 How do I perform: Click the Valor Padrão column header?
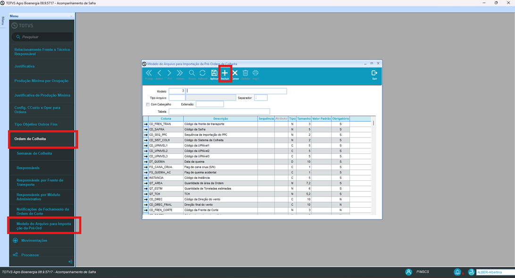tap(321, 118)
